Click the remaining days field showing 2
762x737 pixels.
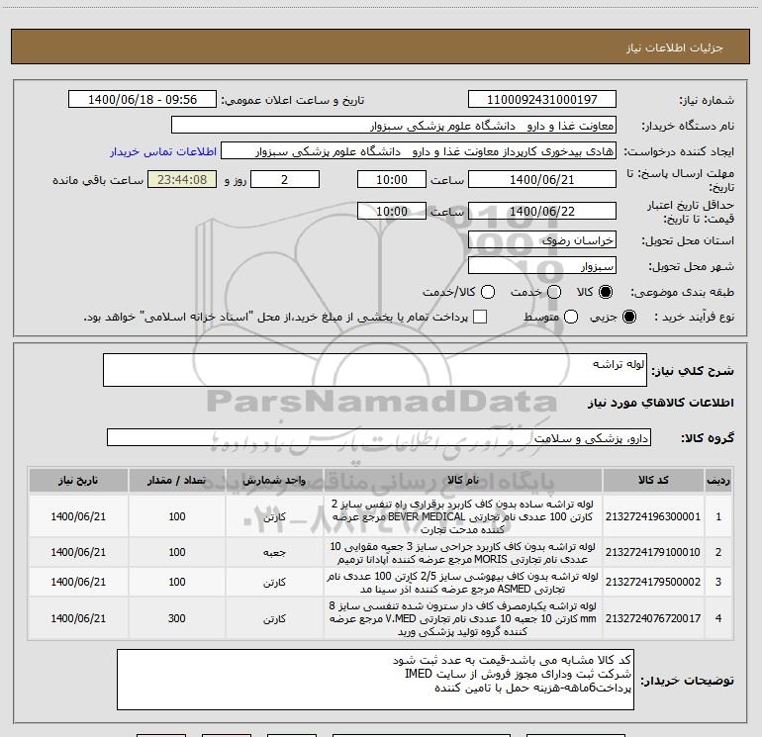285,179
